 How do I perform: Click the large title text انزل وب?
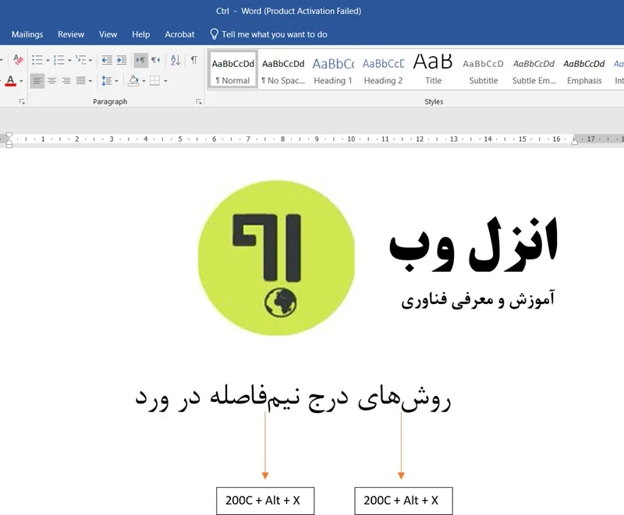tap(473, 245)
